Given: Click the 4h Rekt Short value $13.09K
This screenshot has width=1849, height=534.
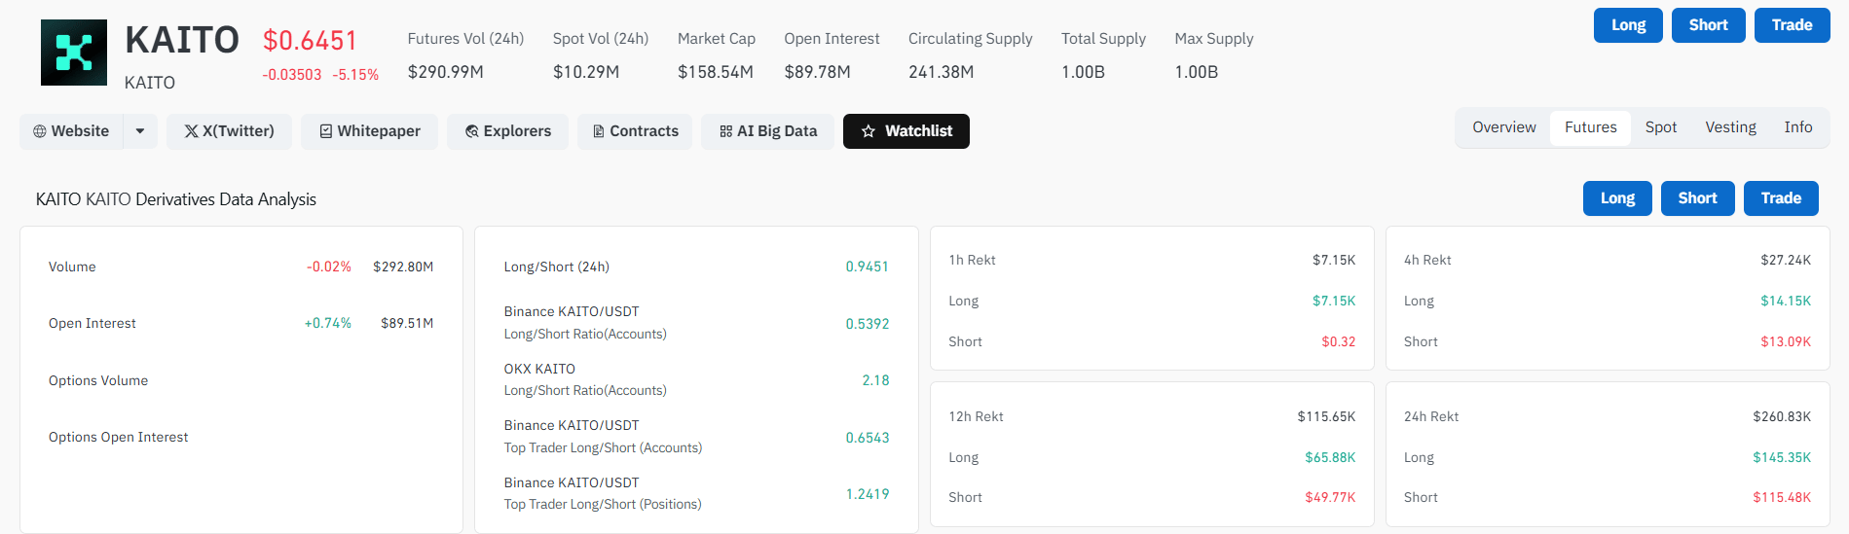Looking at the screenshot, I should click(1786, 341).
